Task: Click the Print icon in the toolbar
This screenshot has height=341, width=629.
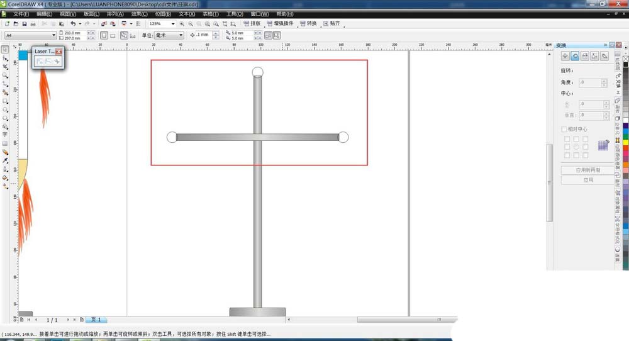Action: [x=33, y=24]
